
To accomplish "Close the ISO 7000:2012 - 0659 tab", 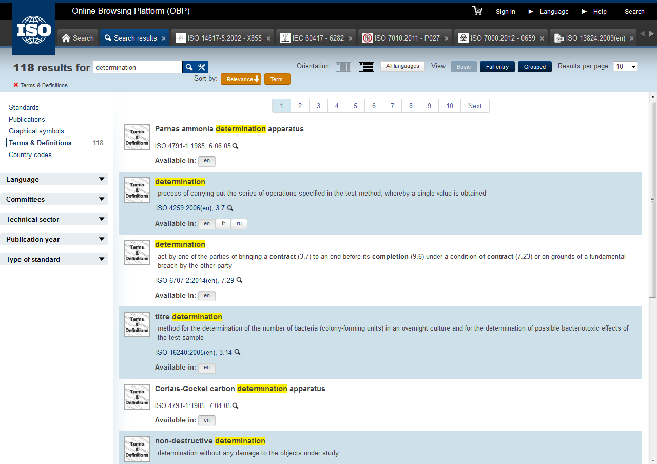I will tap(542, 38).
